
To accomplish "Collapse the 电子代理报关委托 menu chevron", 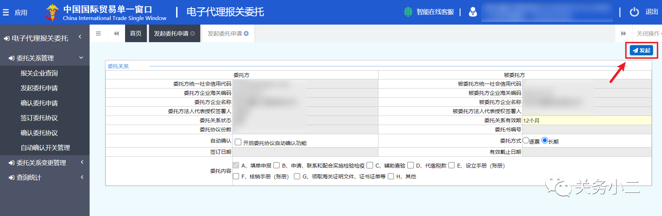I will [x=80, y=37].
